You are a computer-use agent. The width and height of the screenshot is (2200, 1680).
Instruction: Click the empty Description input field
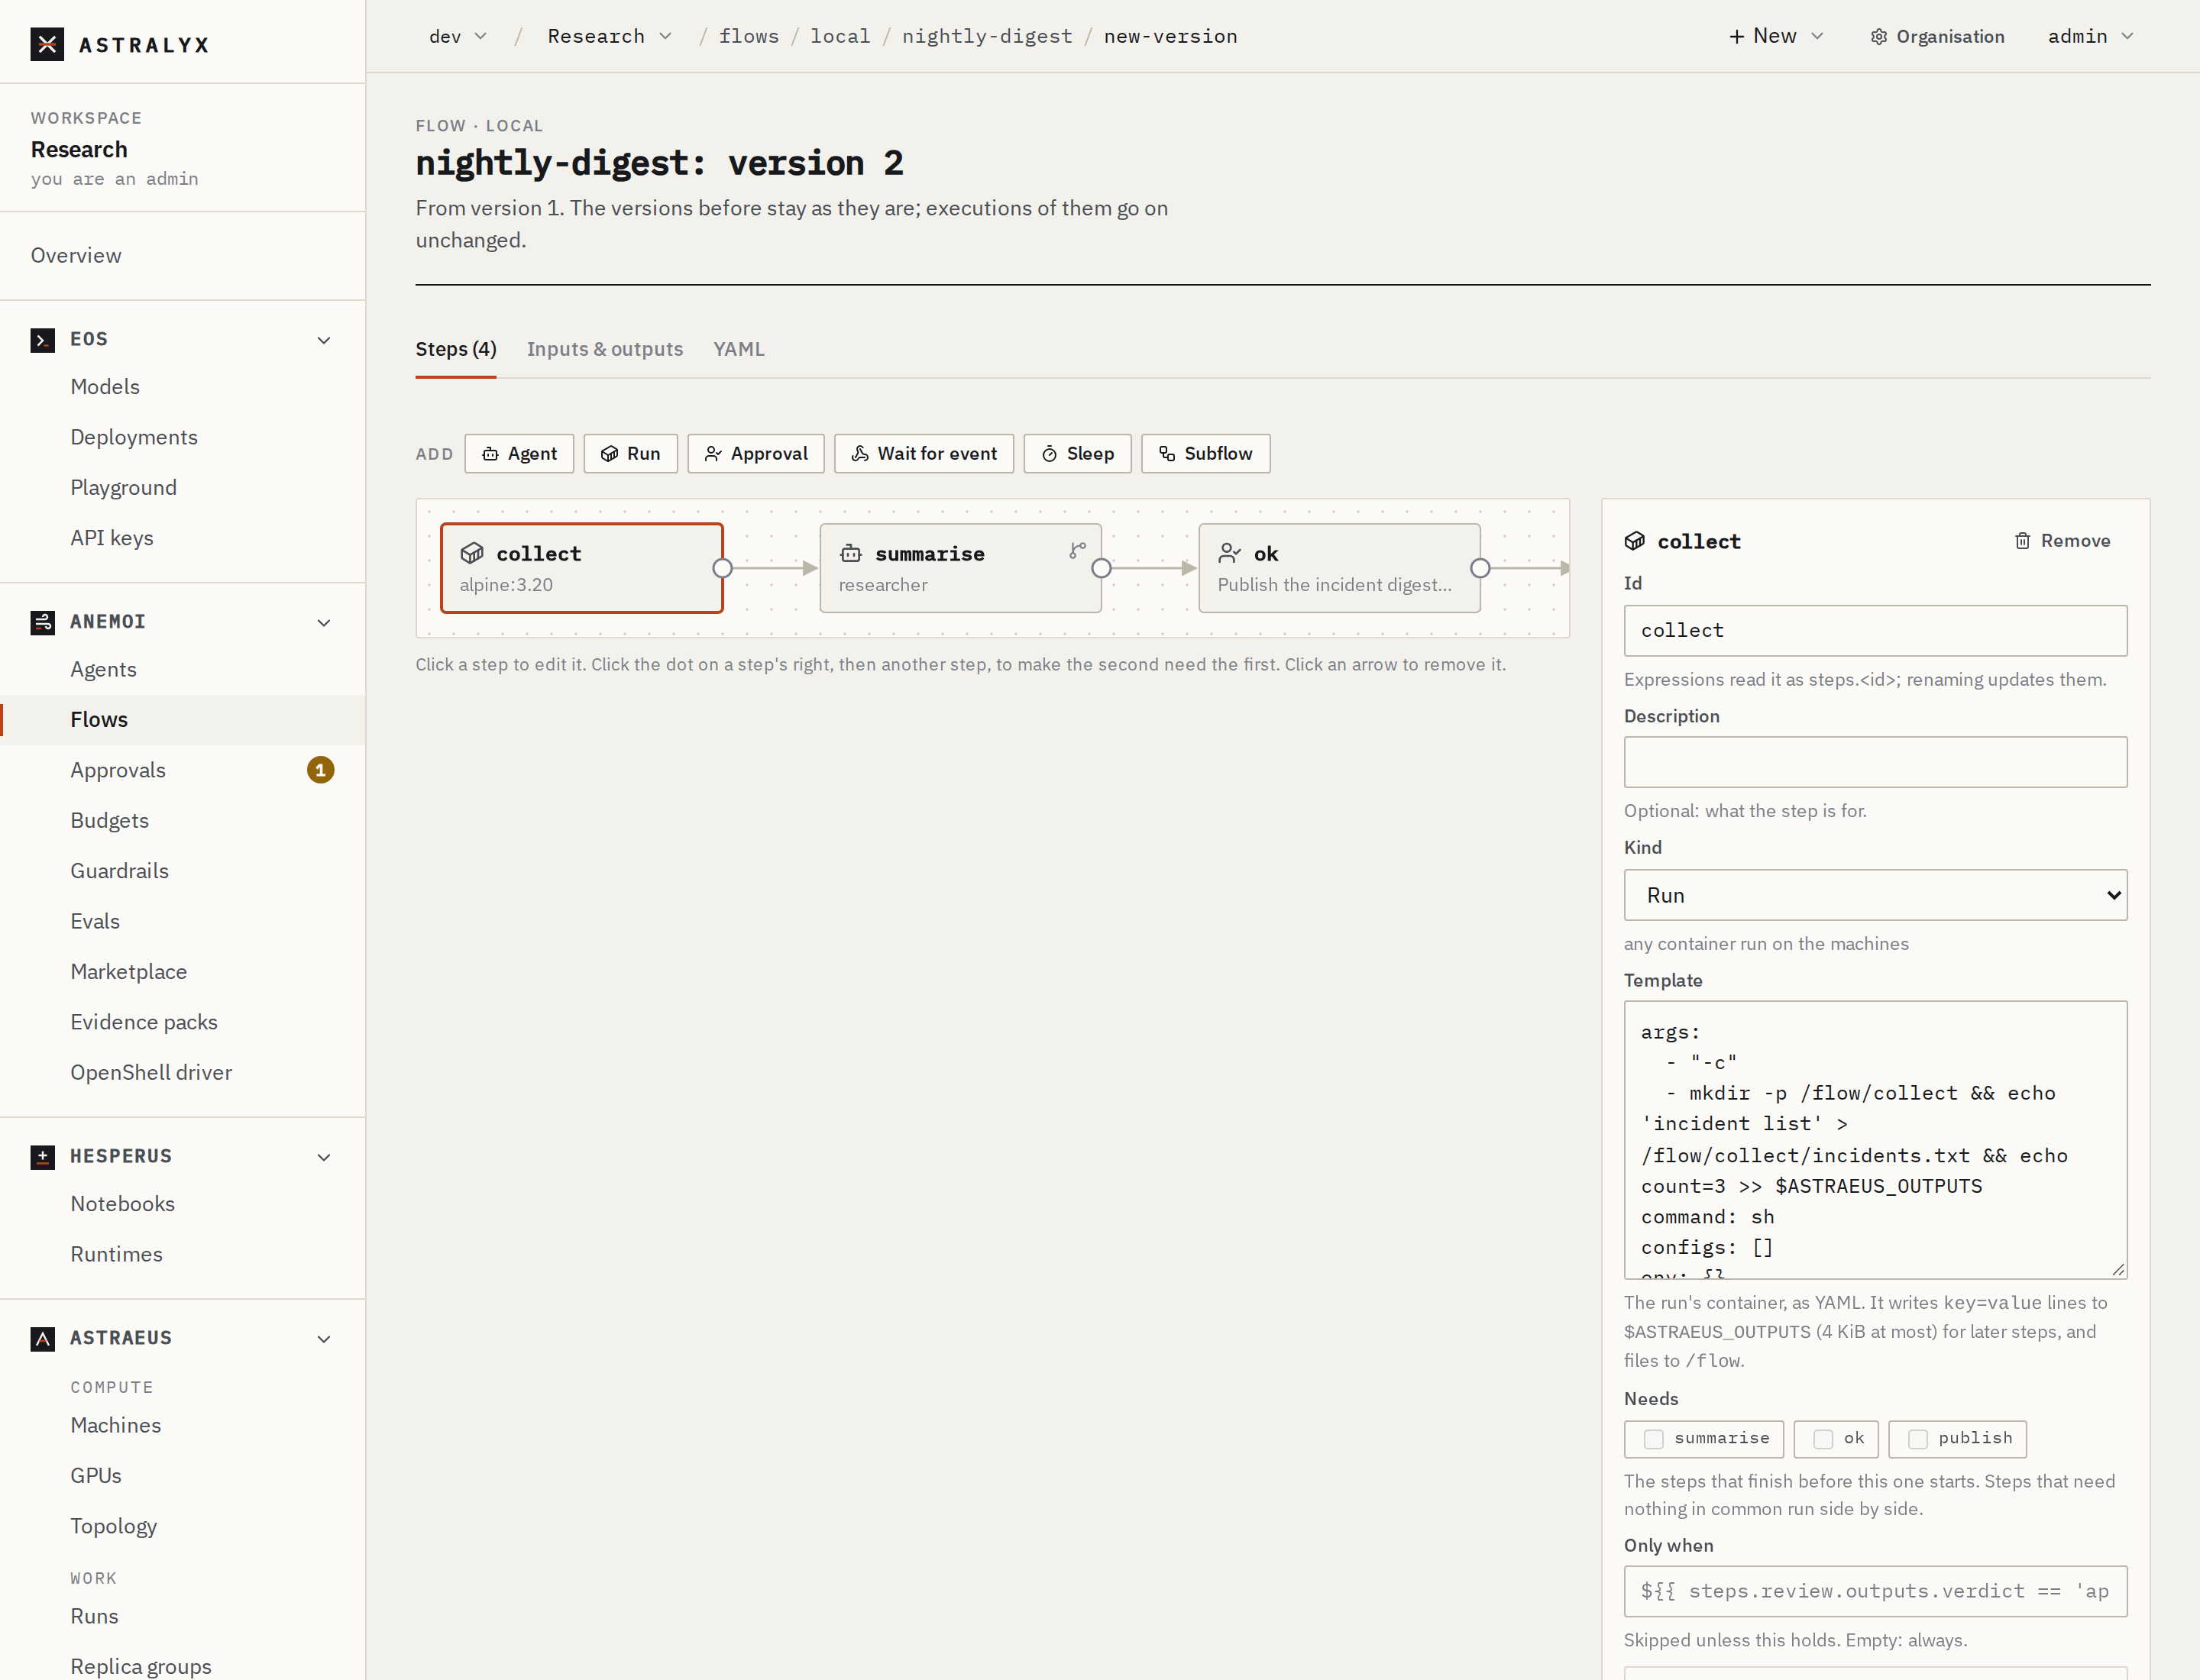[x=1875, y=762]
